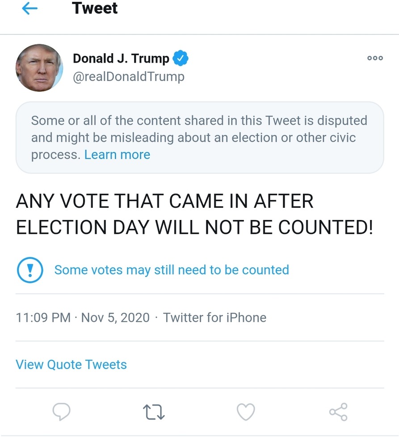
Task: Like the tweet with the heart icon
Action: pos(246,412)
